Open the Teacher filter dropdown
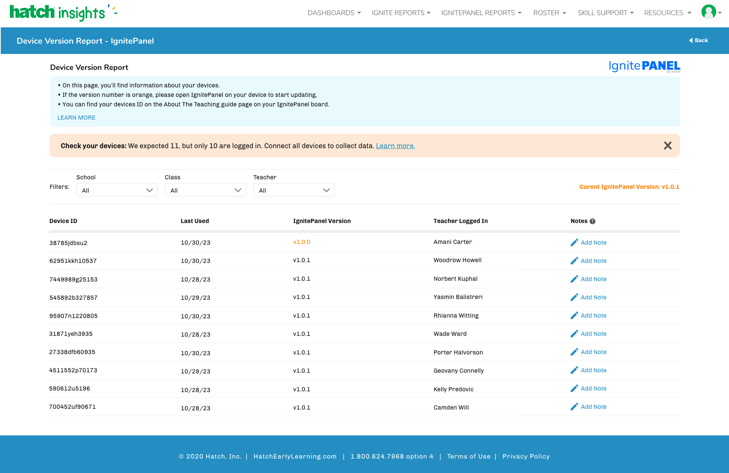Screen dimensions: 729x473 pyautogui.click(x=294, y=190)
